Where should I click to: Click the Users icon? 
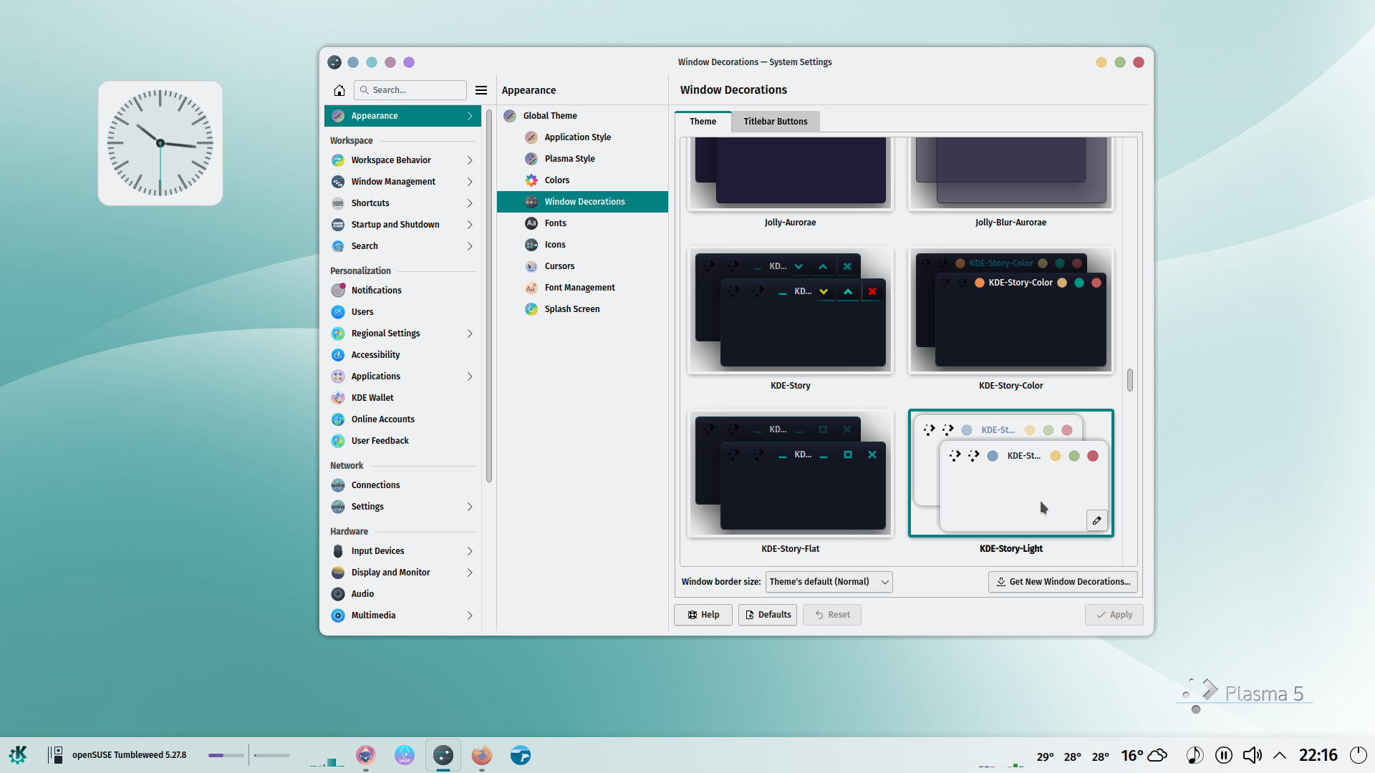click(x=338, y=312)
